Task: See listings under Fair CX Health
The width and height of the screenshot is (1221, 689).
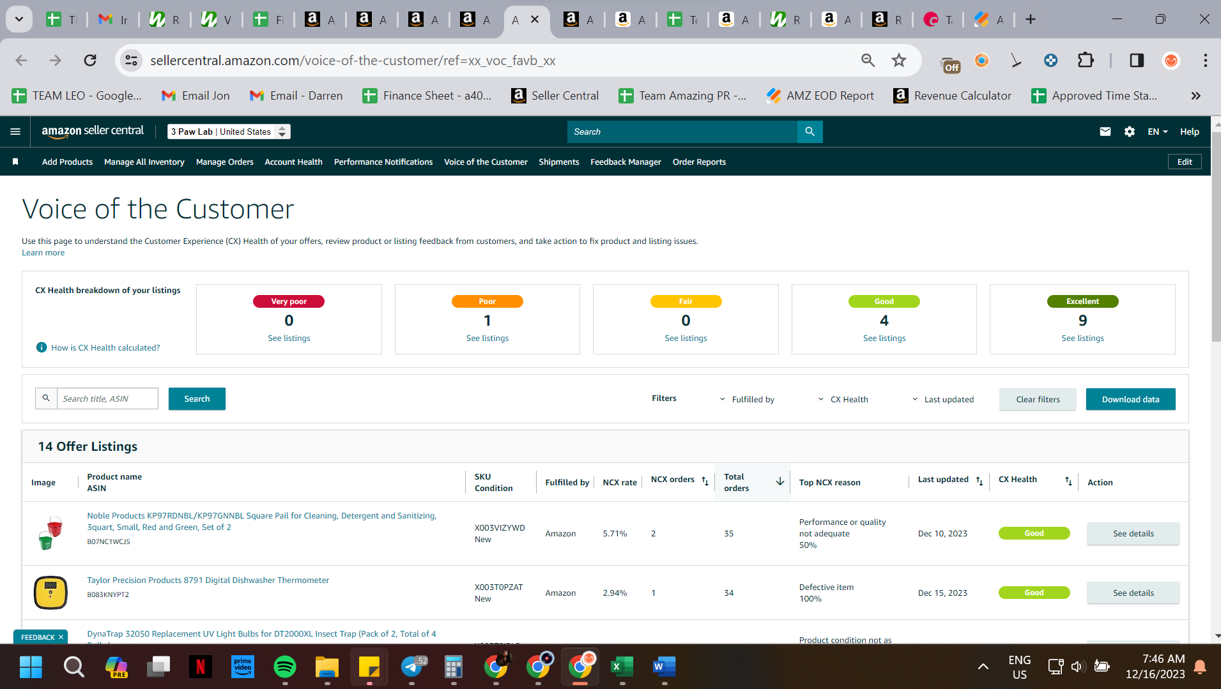Action: click(x=686, y=338)
